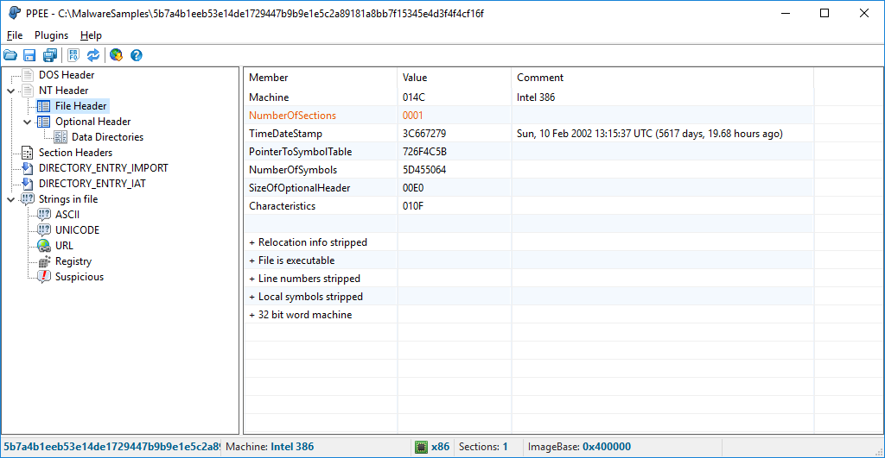Click Sections: 1 in status bar
The width and height of the screenshot is (885, 458).
point(483,447)
